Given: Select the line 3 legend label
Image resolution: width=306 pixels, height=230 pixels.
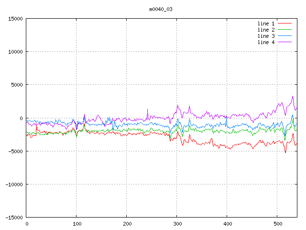Looking at the screenshot, I should pyautogui.click(x=266, y=36).
